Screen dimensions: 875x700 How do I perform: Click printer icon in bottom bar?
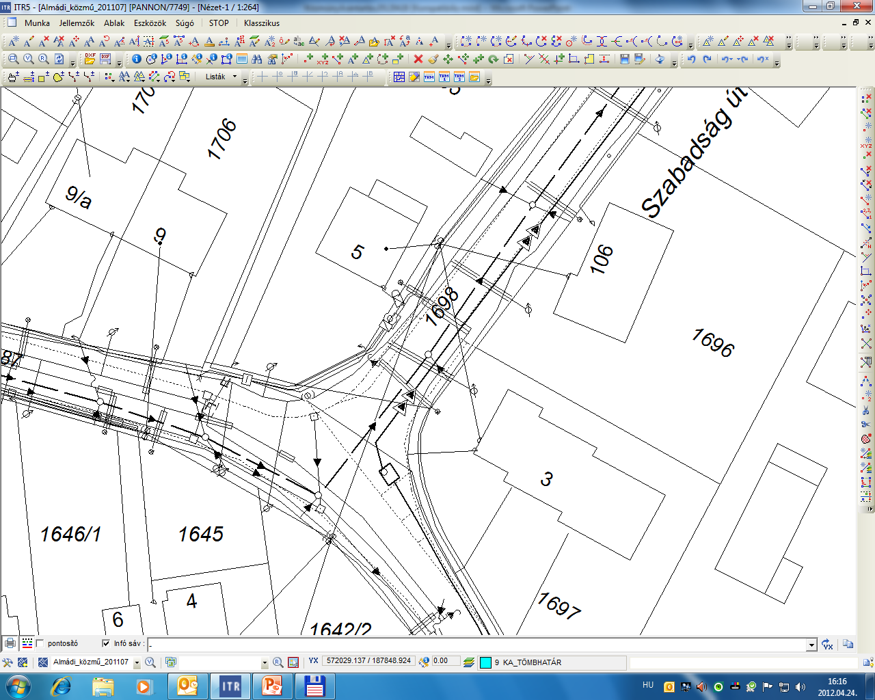10,643
